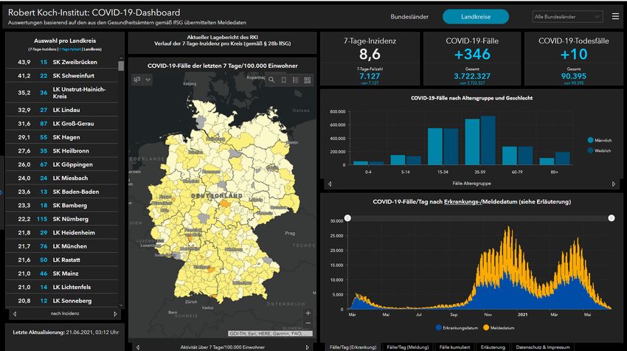Toggle the Meldedatum legend series
The width and height of the screenshot is (627, 351).
tap(503, 327)
